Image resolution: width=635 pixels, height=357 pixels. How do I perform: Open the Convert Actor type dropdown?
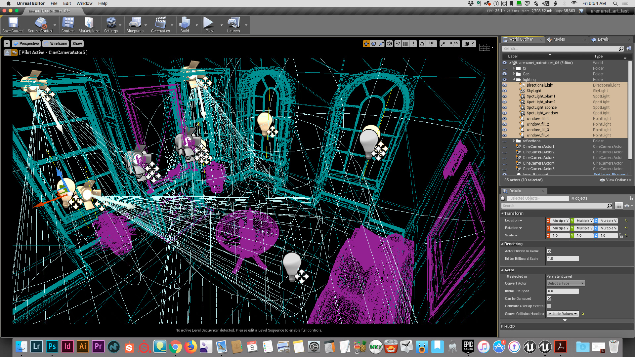[566, 283]
